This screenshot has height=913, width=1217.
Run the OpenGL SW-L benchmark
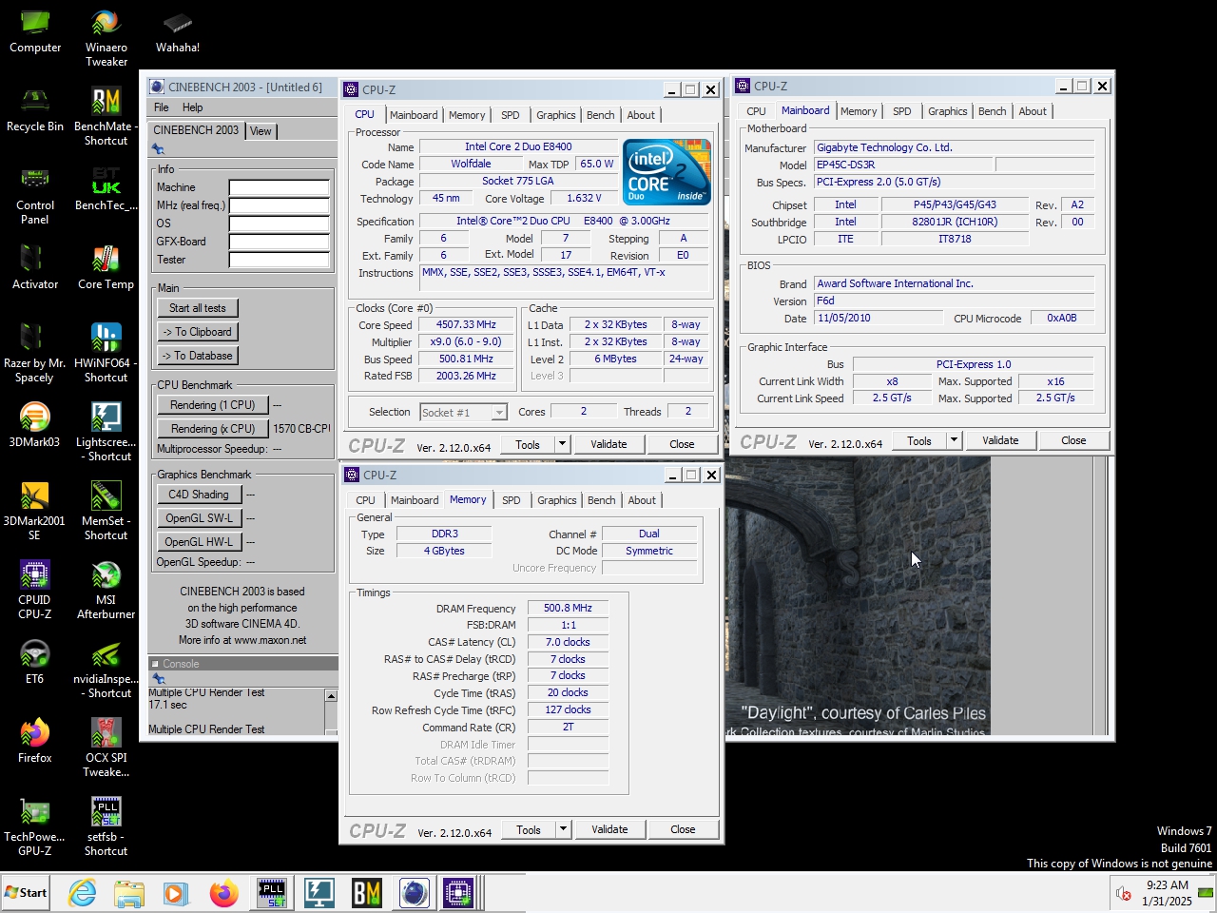pos(199,518)
